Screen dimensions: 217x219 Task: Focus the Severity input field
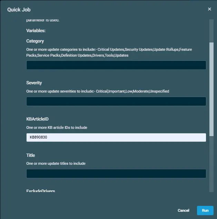(x=116, y=101)
